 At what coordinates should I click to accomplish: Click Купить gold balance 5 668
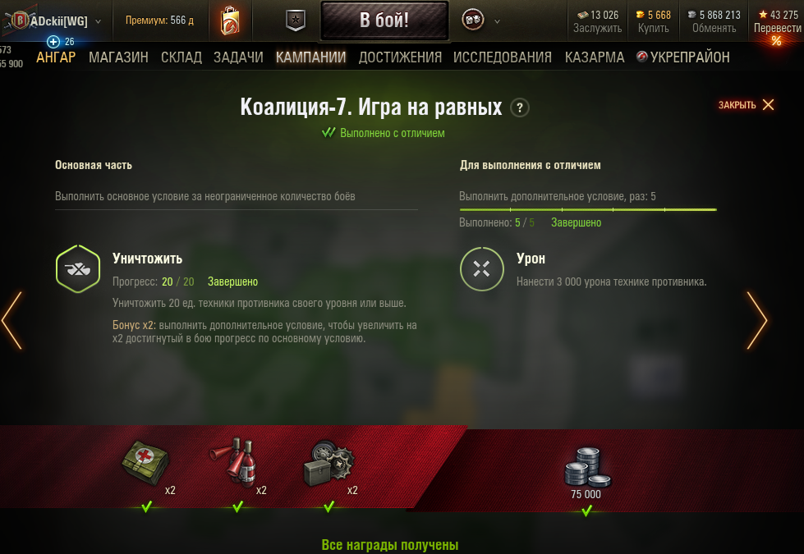tap(653, 21)
